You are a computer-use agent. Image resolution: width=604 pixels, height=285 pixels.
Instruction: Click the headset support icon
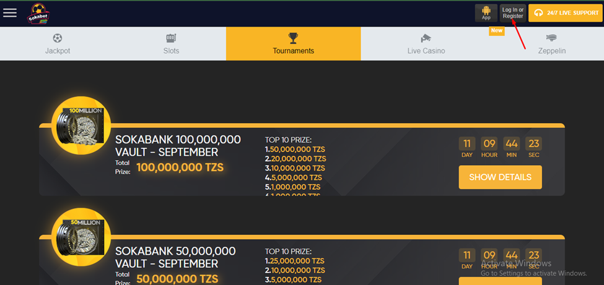coord(539,13)
